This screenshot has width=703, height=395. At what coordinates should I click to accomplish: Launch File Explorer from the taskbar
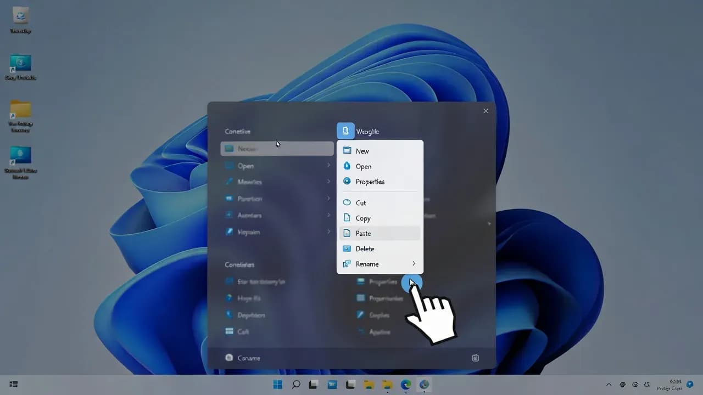(369, 385)
